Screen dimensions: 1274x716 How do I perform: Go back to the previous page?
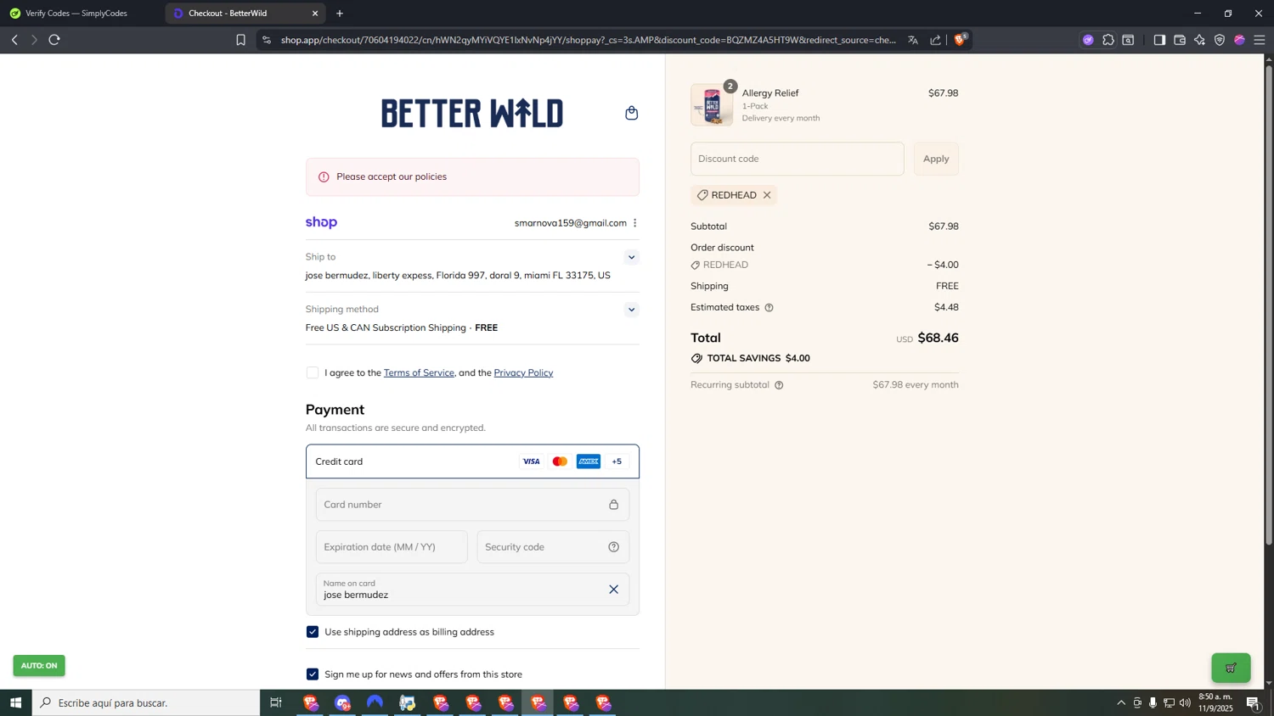click(x=14, y=40)
